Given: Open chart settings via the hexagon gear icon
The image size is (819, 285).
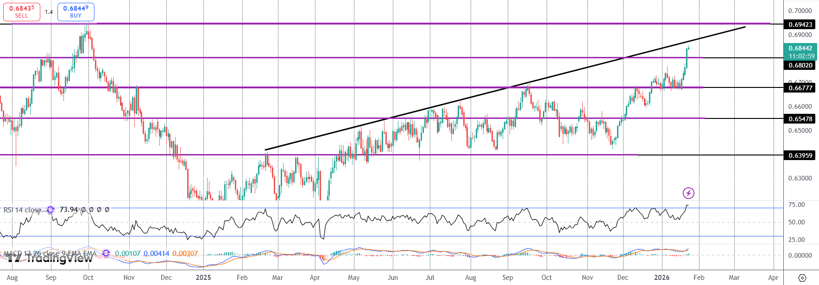Looking at the screenshot, I should click(x=802, y=278).
